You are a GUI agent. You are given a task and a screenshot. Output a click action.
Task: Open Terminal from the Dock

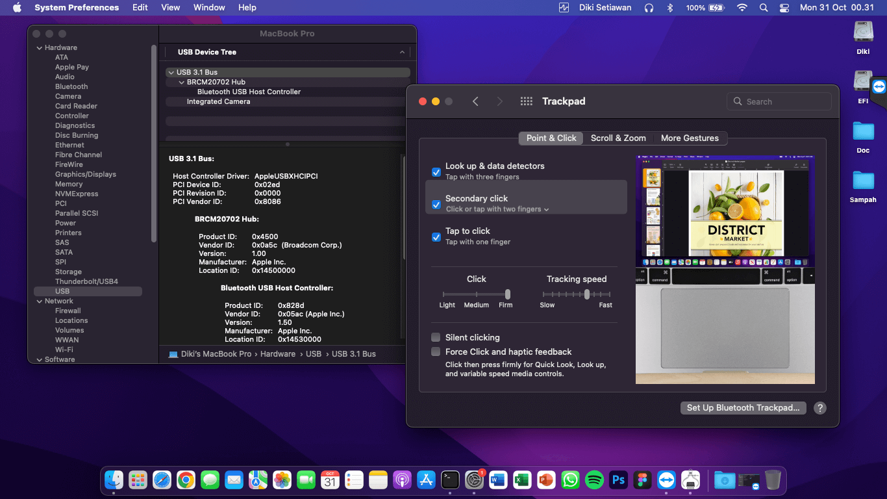[x=450, y=480]
